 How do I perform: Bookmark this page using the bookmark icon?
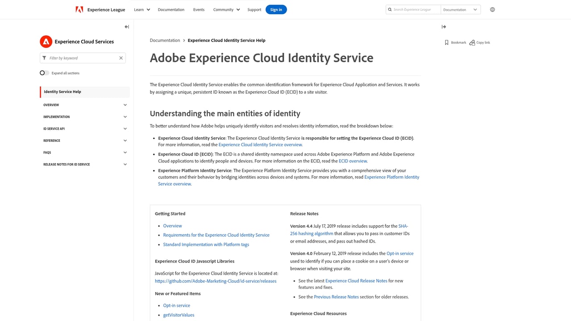[447, 42]
